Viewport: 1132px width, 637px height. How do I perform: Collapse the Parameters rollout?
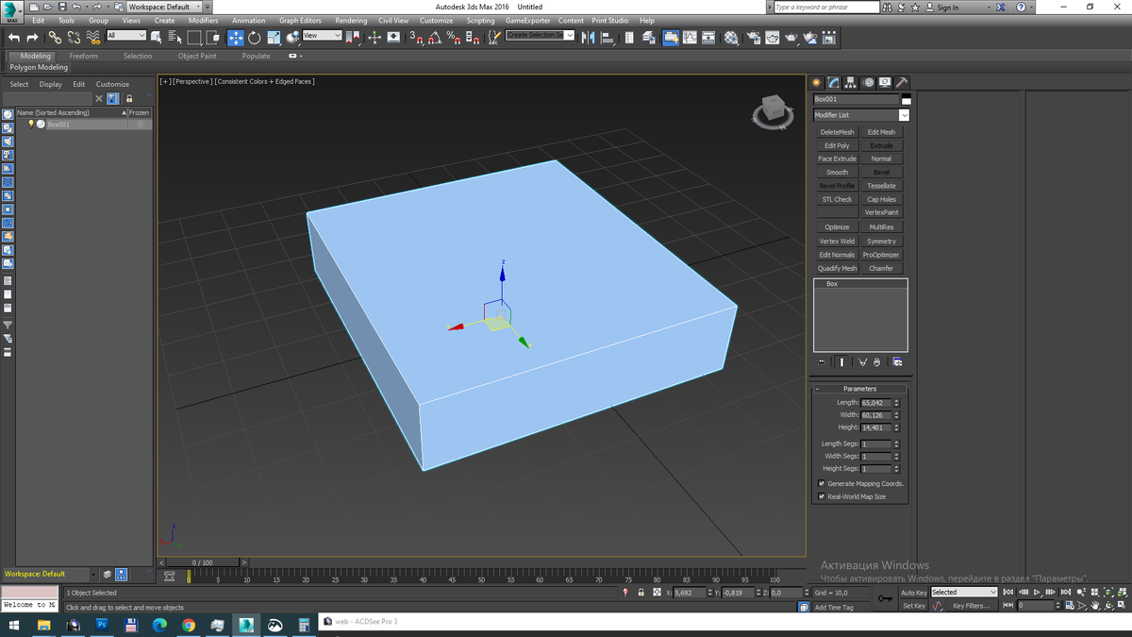click(859, 389)
